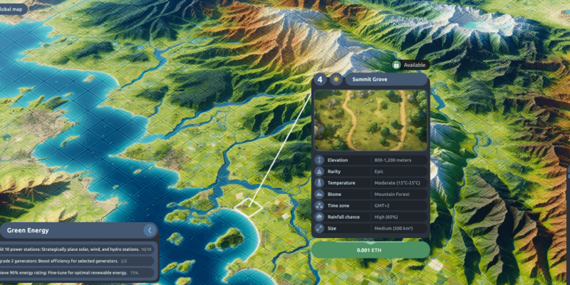Image resolution: width=570 pixels, height=285 pixels.
Task: Click the Rainfall chance label
Action: [x=343, y=217]
